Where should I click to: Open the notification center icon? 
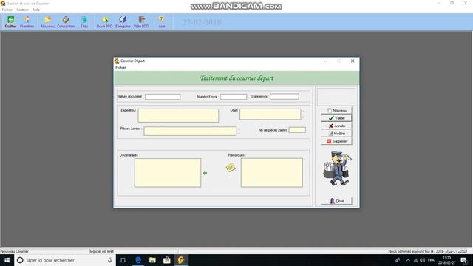[x=464, y=260]
